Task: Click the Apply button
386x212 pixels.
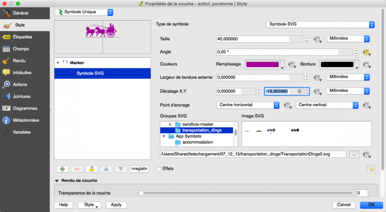Action: point(116,204)
